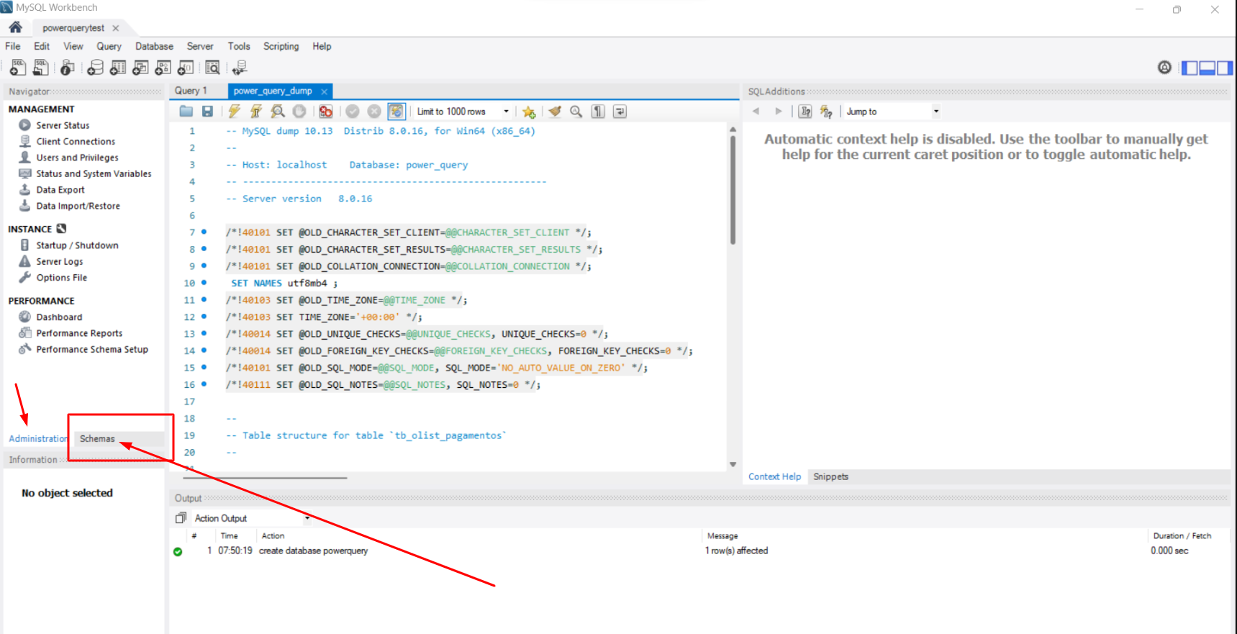Create a new table icon

(x=118, y=68)
